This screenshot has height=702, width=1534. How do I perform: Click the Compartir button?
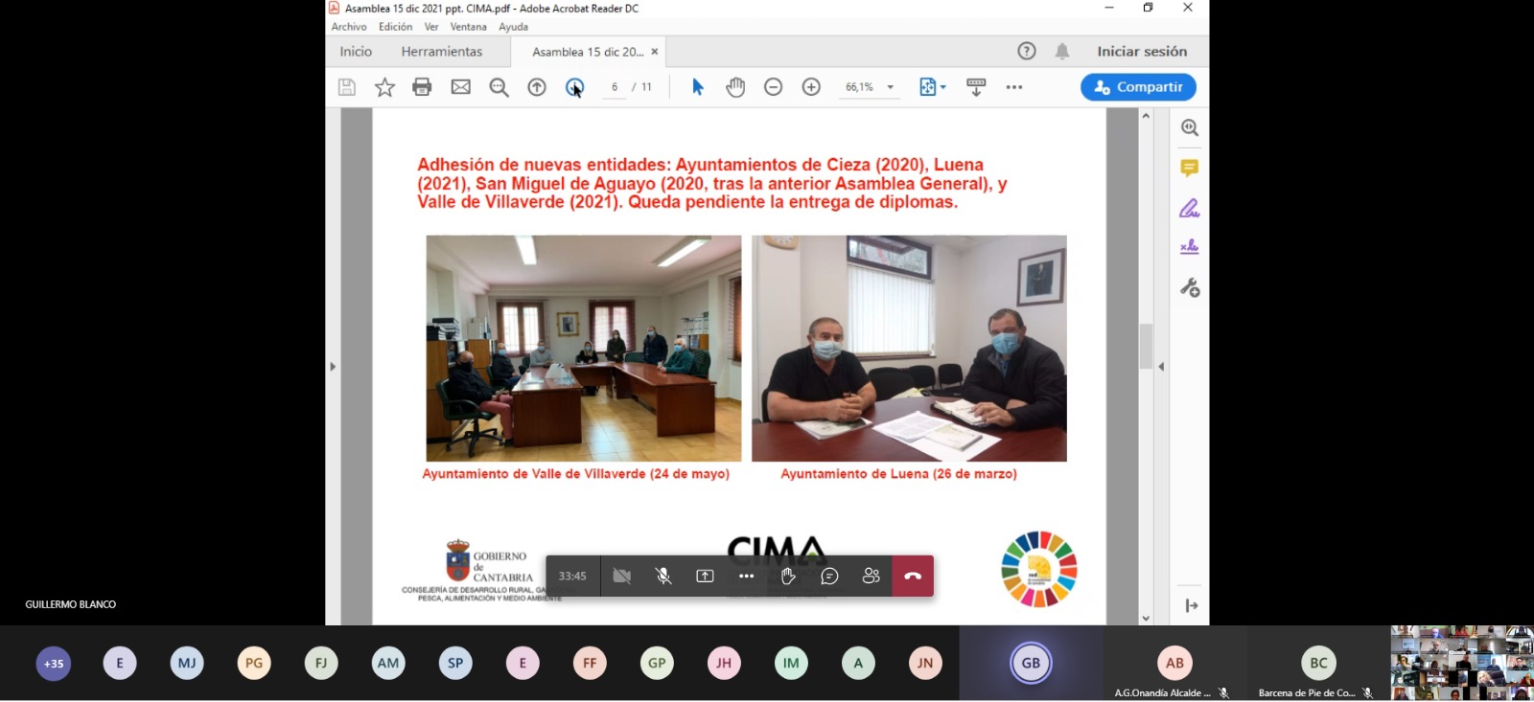[x=1138, y=87]
